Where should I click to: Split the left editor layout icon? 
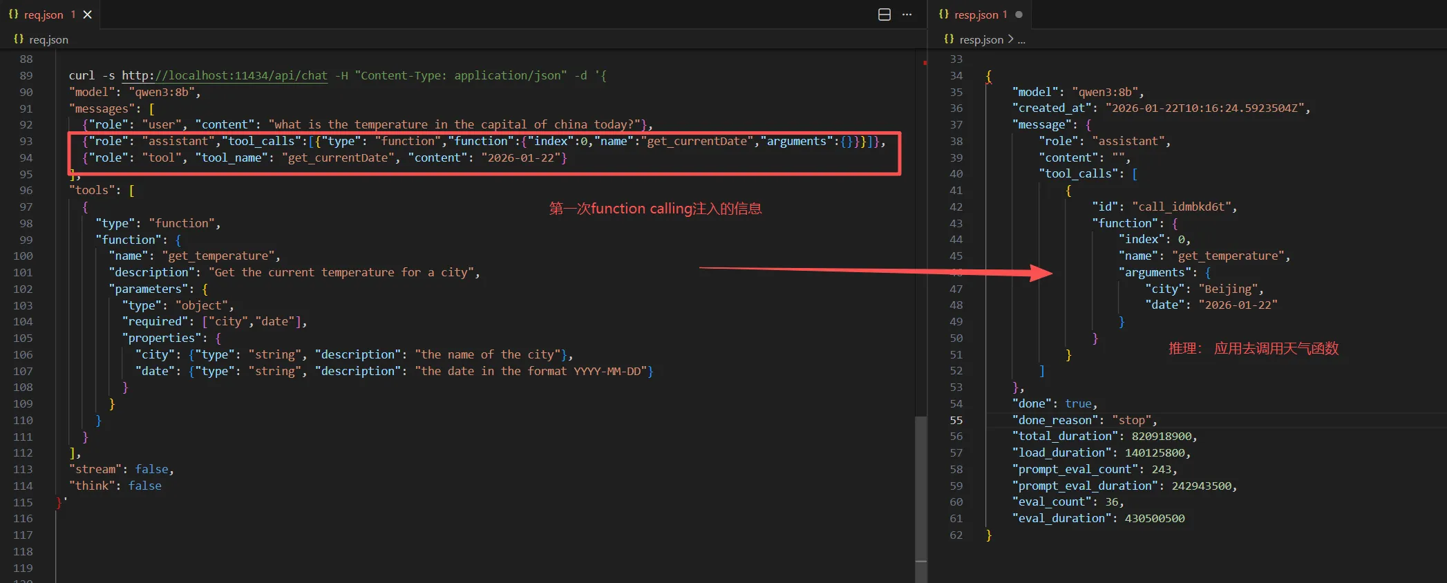click(884, 15)
